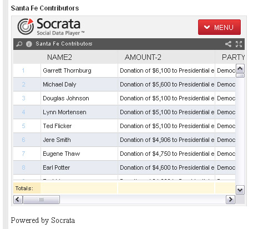The height and width of the screenshot is (229, 253).
Task: Open the dataset info icon
Action: 29,44
